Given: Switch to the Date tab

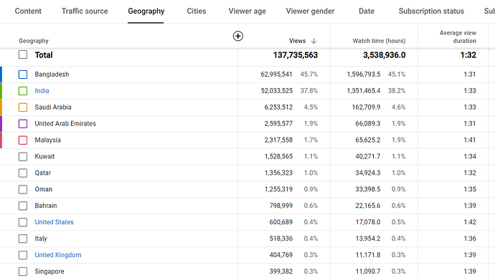Looking at the screenshot, I should 367,11.
